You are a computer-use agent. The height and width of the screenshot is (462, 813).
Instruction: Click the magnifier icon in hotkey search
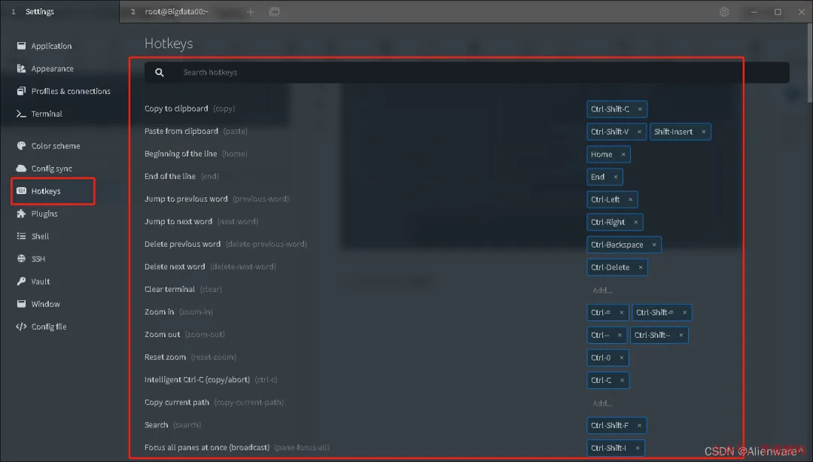tap(159, 72)
